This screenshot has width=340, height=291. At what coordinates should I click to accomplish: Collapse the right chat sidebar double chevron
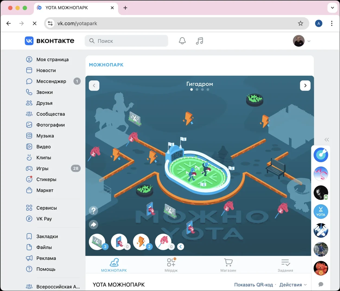pos(327,140)
